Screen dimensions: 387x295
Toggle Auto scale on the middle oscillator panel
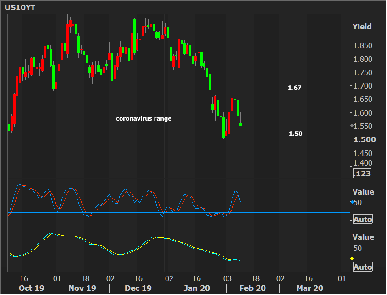pos(363,219)
